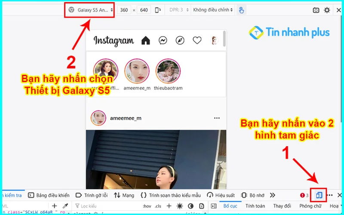The height and width of the screenshot is (215, 344).
Task: Click the viewport's vertical scrollbar
Action: point(224,39)
